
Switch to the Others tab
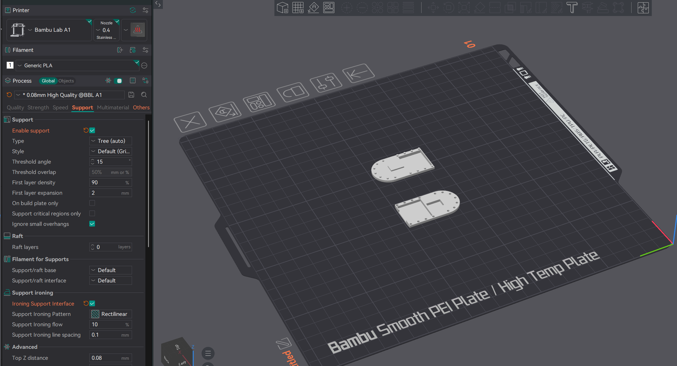coord(141,107)
